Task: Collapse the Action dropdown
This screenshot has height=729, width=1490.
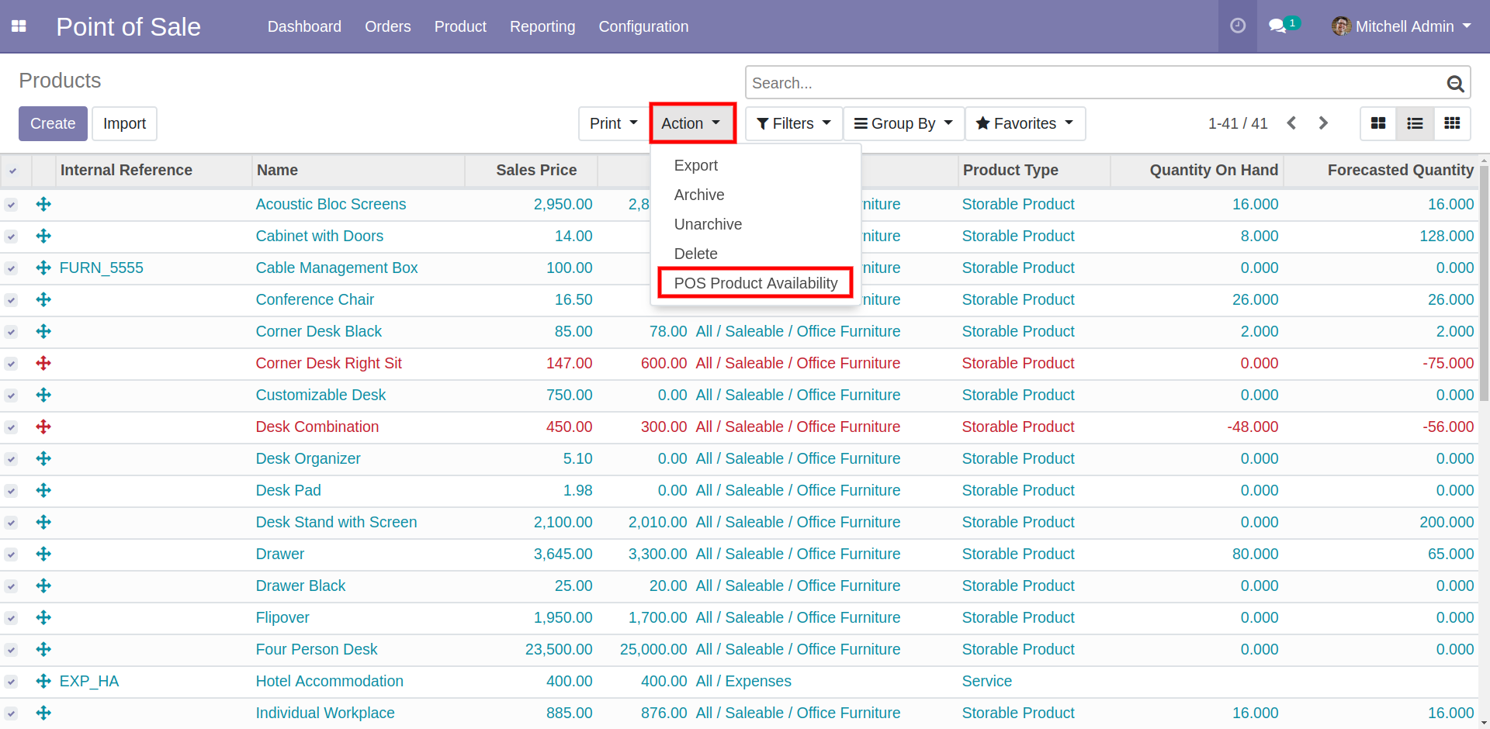Action: pyautogui.click(x=691, y=123)
